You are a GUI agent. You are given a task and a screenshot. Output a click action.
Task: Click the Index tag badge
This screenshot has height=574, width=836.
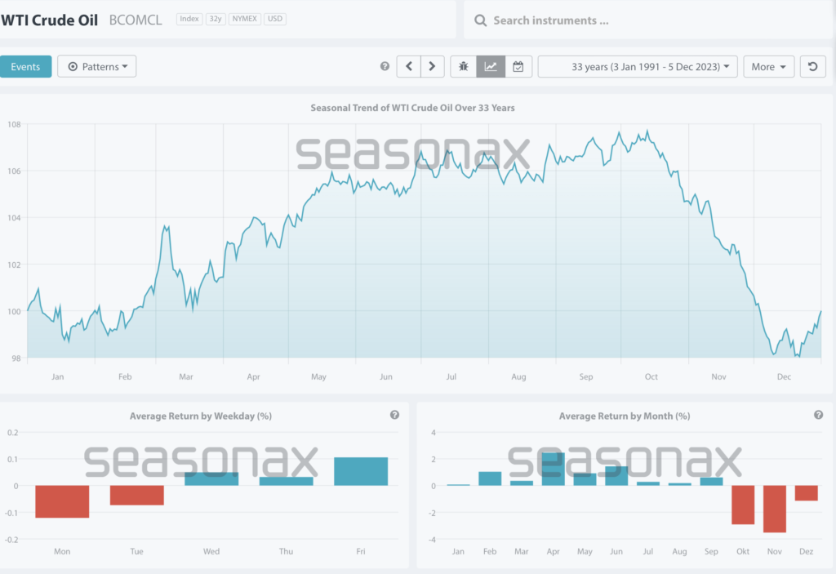[x=189, y=19]
